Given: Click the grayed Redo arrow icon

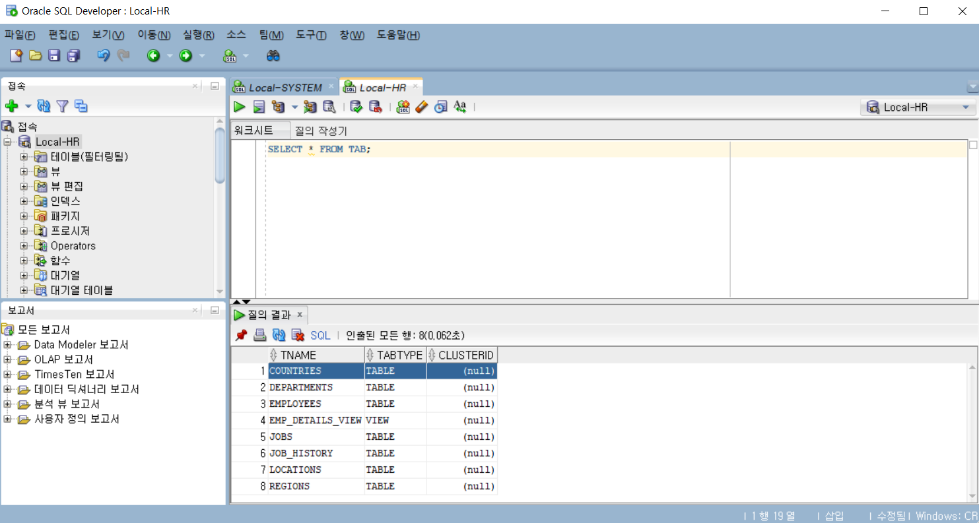Looking at the screenshot, I should [123, 56].
